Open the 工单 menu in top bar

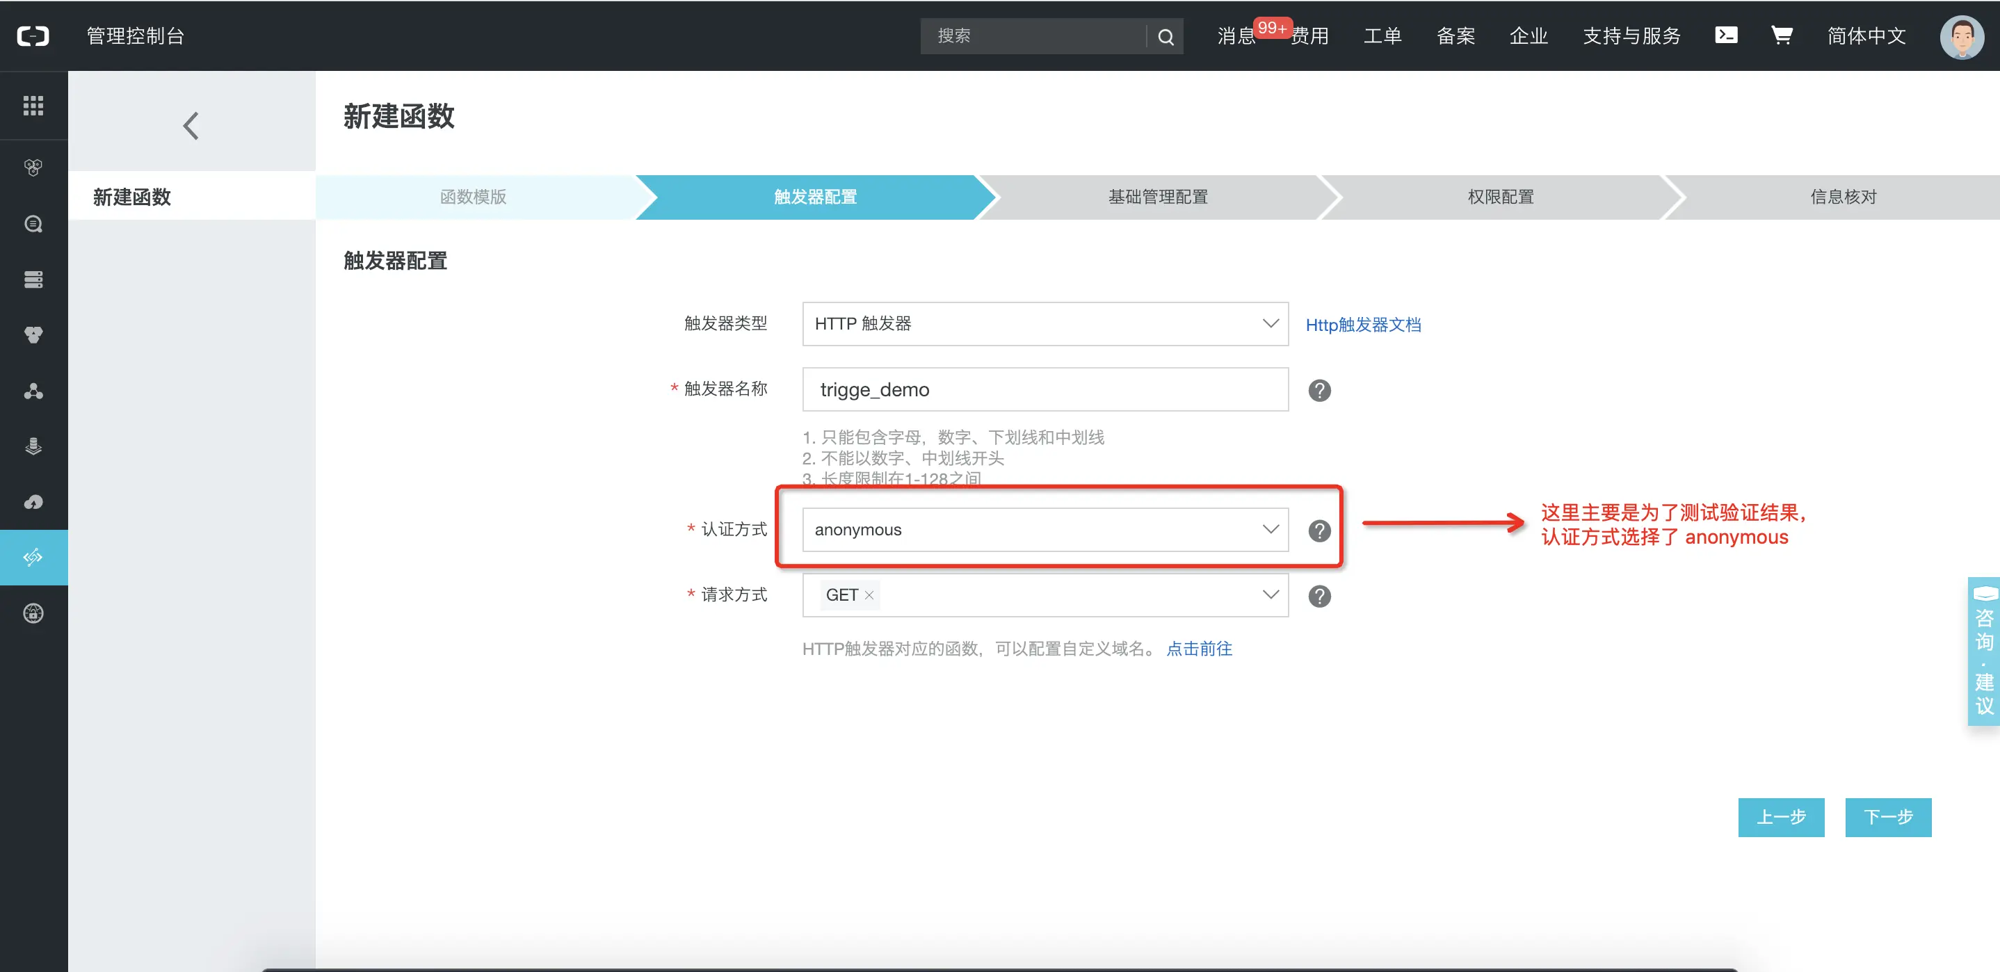point(1382,36)
